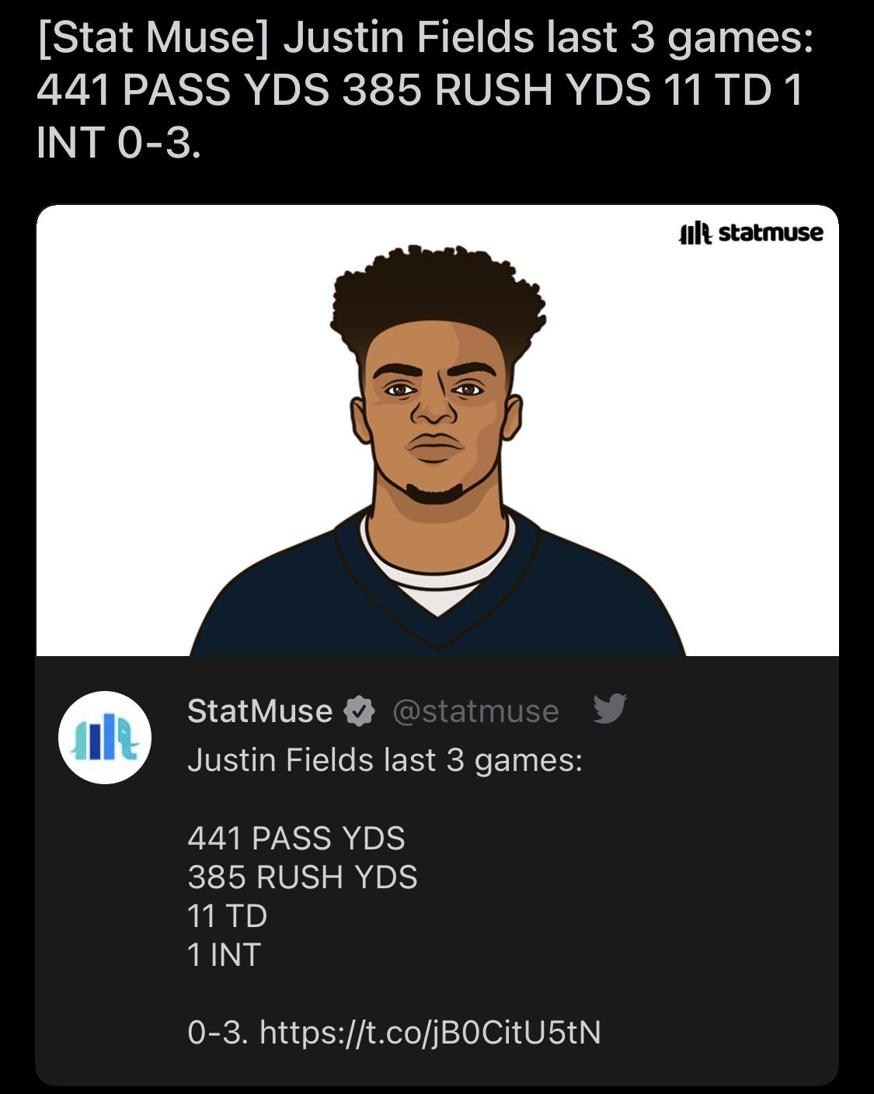Click the bar-chart glyph in statmuse watermark

click(x=695, y=233)
